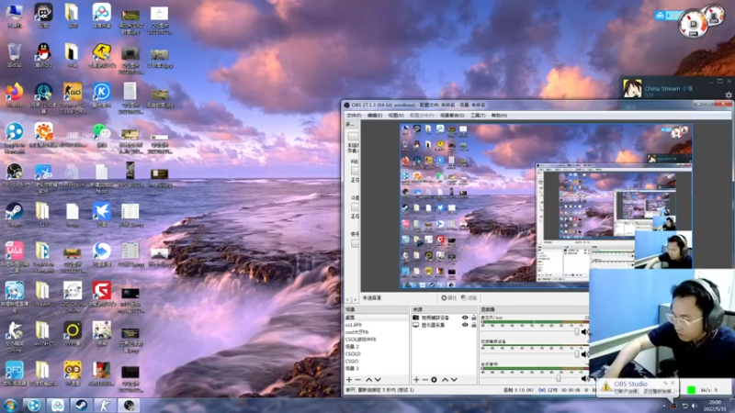The image size is (735, 413).
Task: Toggle lock on 显示器采集 source
Action: coord(473,325)
